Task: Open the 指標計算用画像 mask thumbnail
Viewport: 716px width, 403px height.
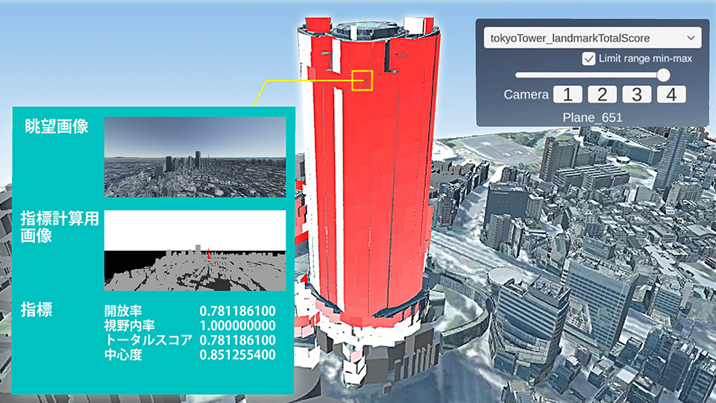Action: (x=195, y=250)
